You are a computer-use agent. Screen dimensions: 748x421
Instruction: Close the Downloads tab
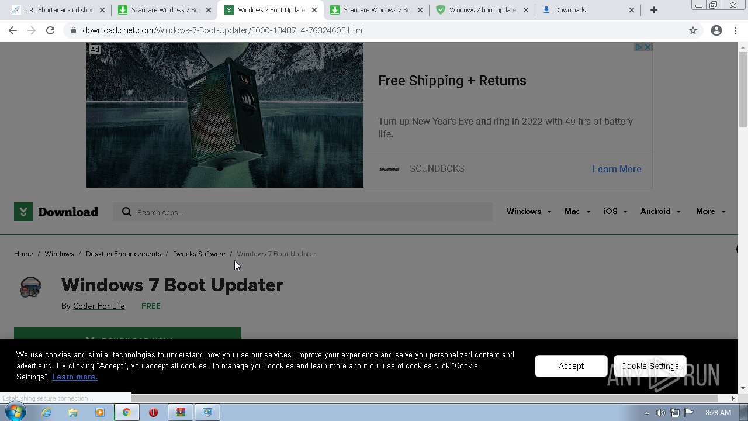632,10
